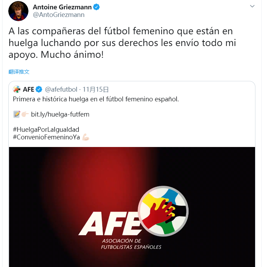The width and height of the screenshot is (262, 267).
Task: Expand the tweet options chevron menu
Action: pos(252,6)
